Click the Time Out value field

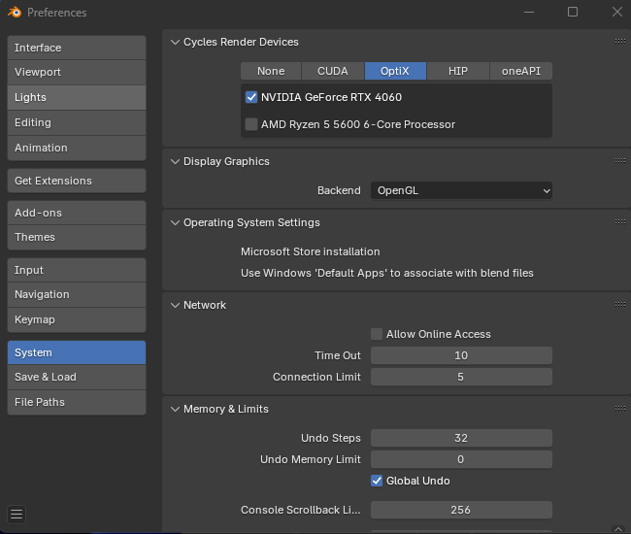[x=461, y=355]
